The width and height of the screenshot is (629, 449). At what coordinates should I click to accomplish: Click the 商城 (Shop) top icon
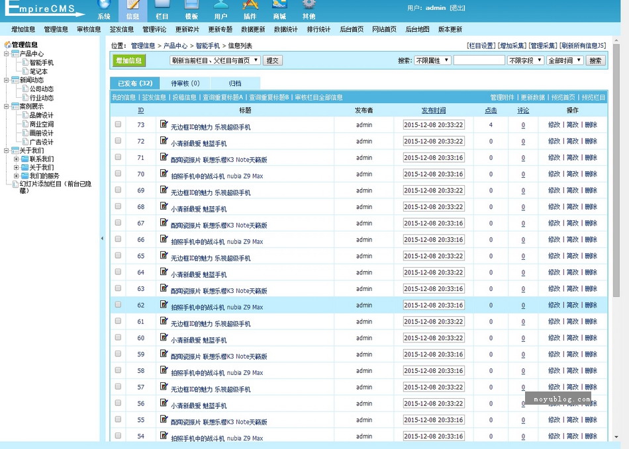point(279,9)
